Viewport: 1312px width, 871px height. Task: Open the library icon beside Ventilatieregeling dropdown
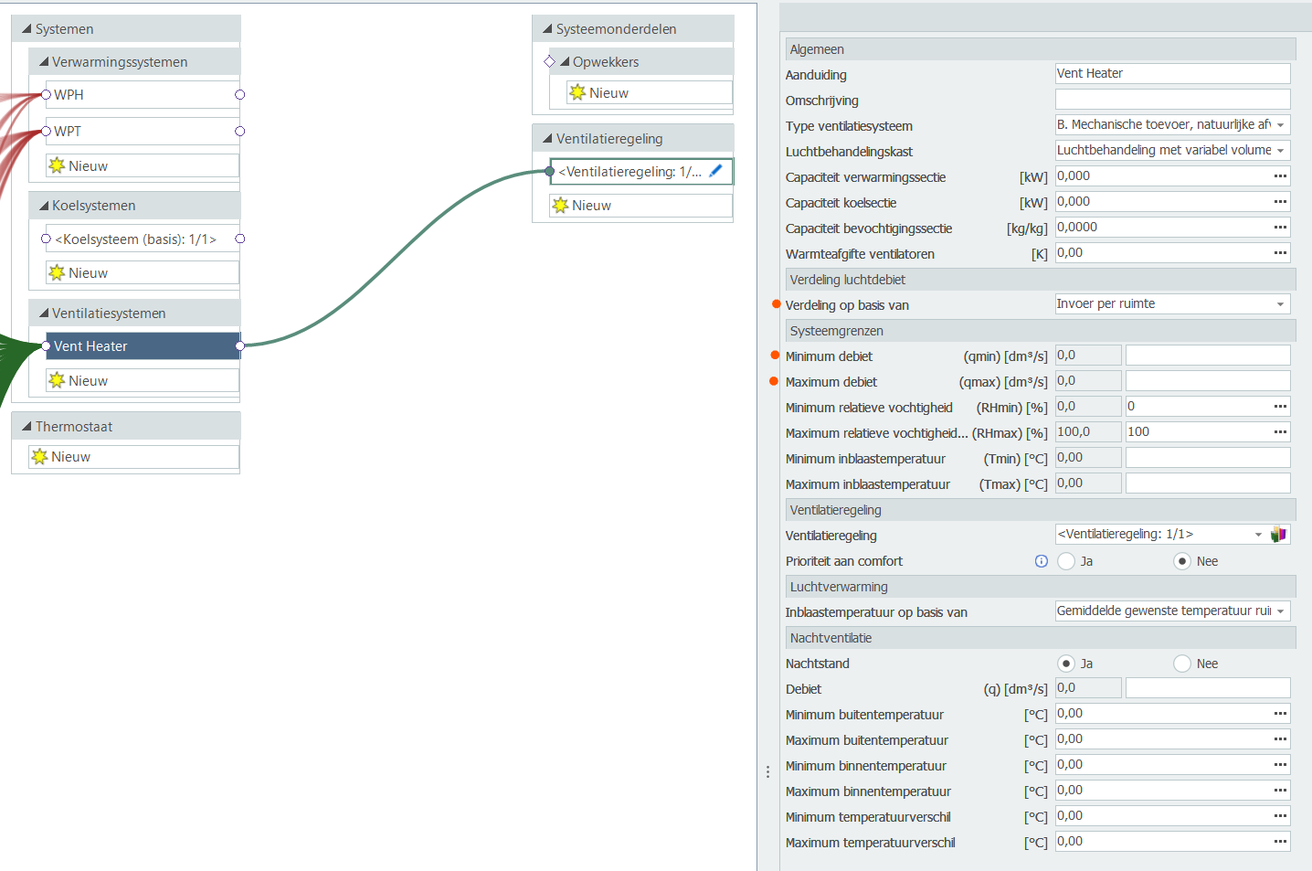click(x=1278, y=535)
